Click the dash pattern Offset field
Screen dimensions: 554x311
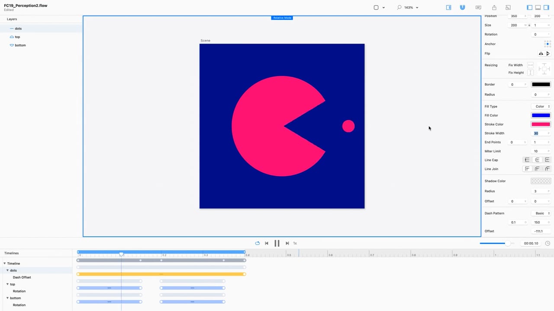pos(540,231)
